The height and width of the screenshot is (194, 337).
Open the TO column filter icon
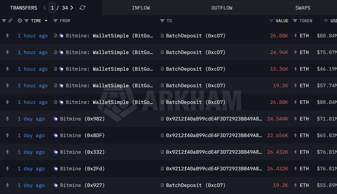[x=162, y=21]
